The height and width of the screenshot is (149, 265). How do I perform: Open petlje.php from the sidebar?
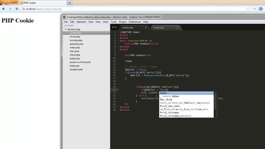75,59
